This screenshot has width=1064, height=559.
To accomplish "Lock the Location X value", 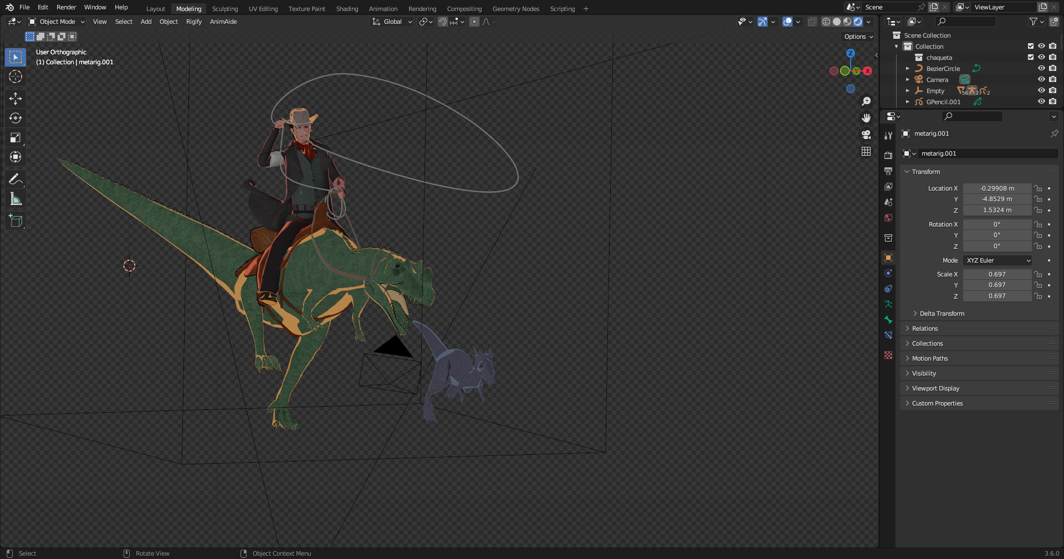I will (1038, 188).
